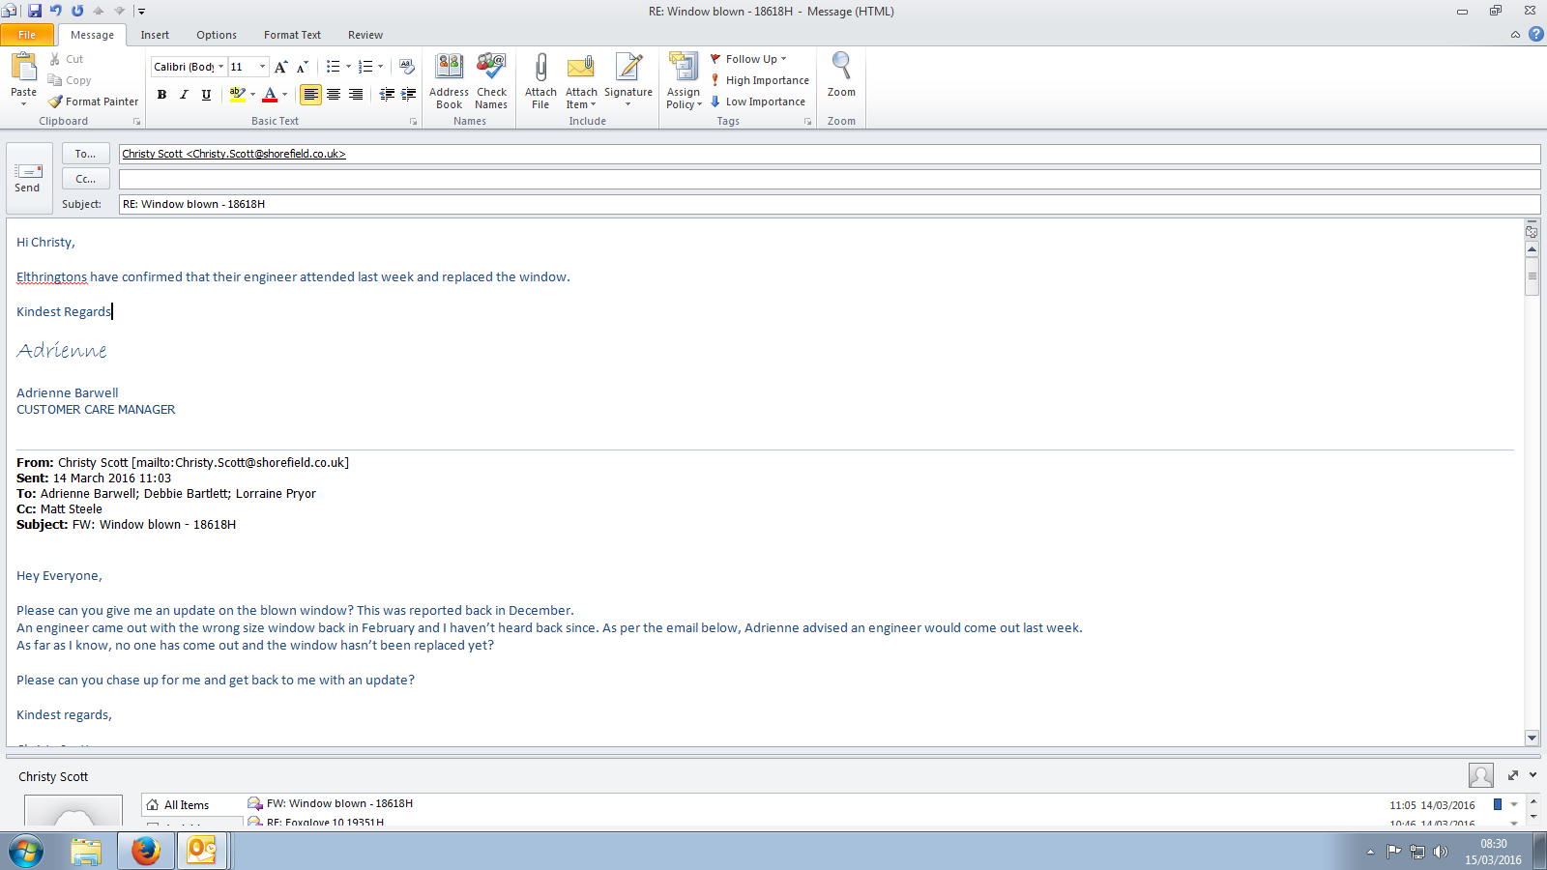Image resolution: width=1547 pixels, height=870 pixels.
Task: Click the Outlook taskbar button
Action: point(201,851)
